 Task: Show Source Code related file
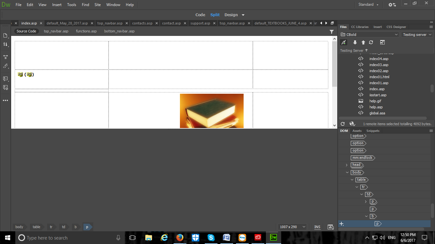[x=26, y=31]
